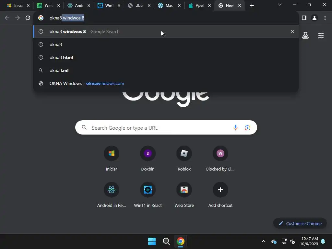Go back with the back arrow
332x249 pixels.
click(x=7, y=18)
